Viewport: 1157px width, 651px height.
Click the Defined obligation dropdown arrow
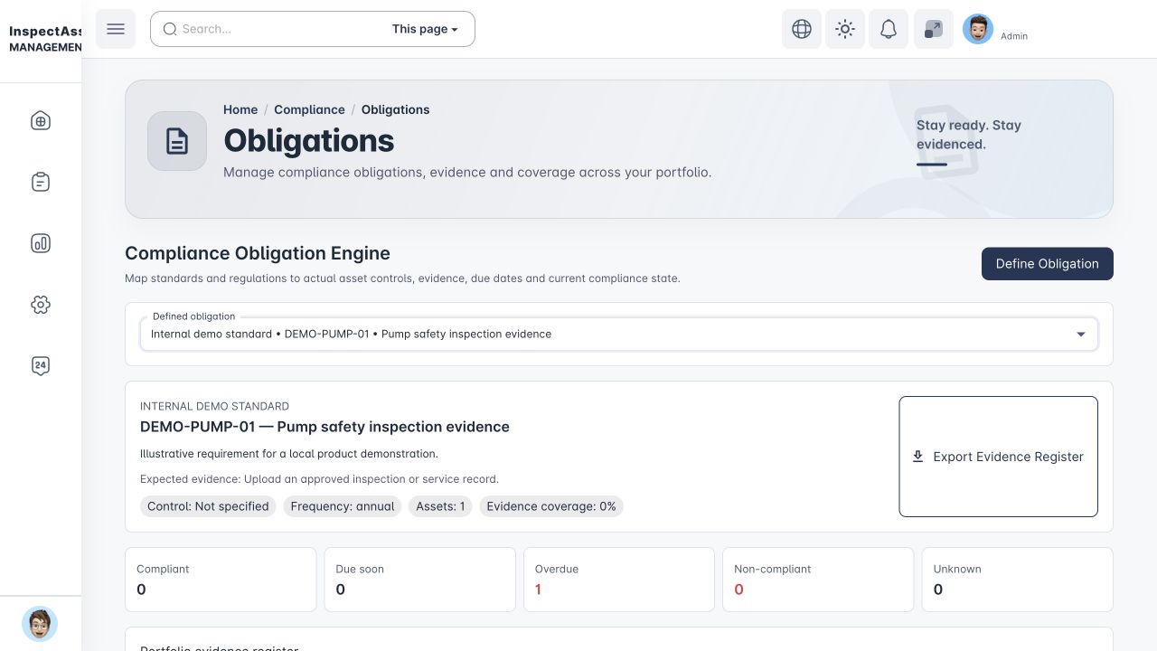(x=1080, y=335)
